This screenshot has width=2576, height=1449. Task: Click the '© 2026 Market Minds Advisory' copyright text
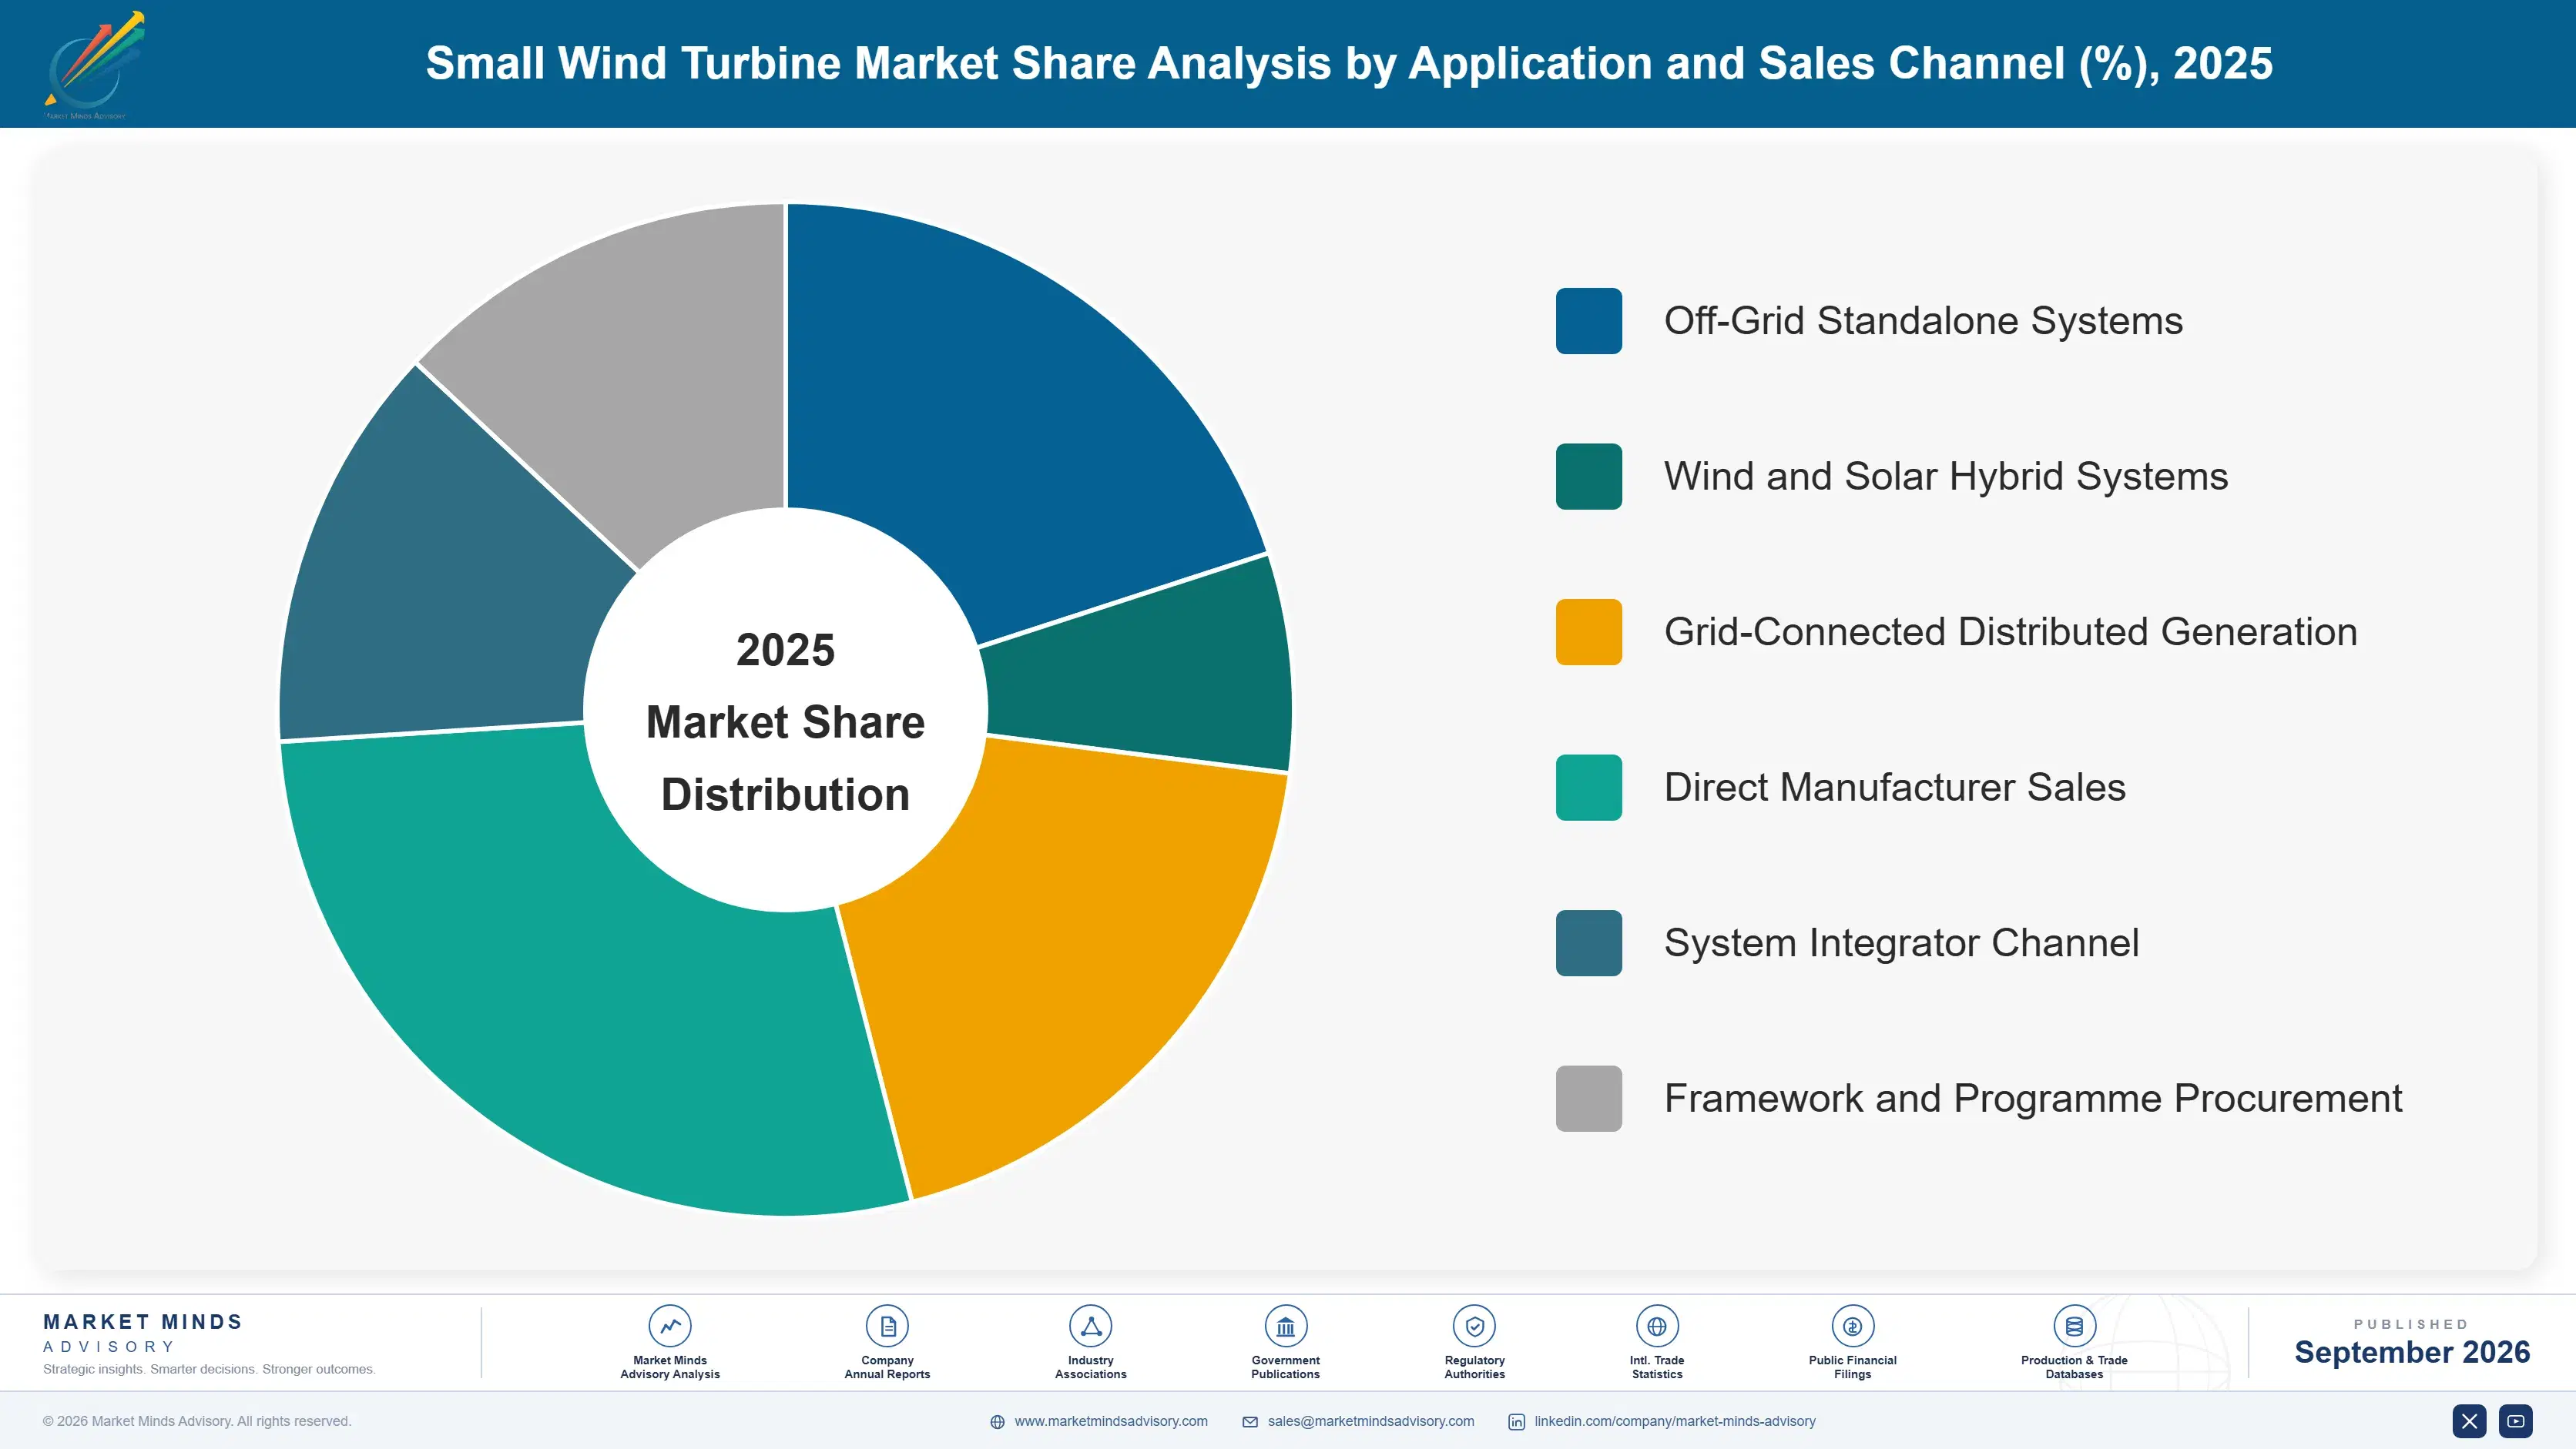(x=197, y=1421)
